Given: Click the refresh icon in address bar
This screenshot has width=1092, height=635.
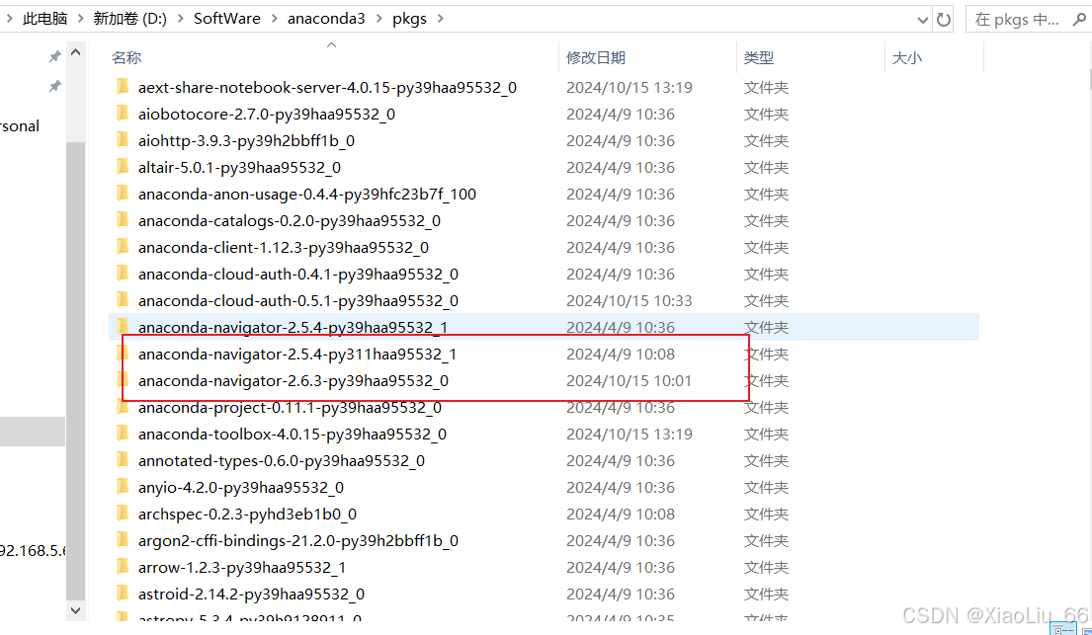Looking at the screenshot, I should 944,20.
